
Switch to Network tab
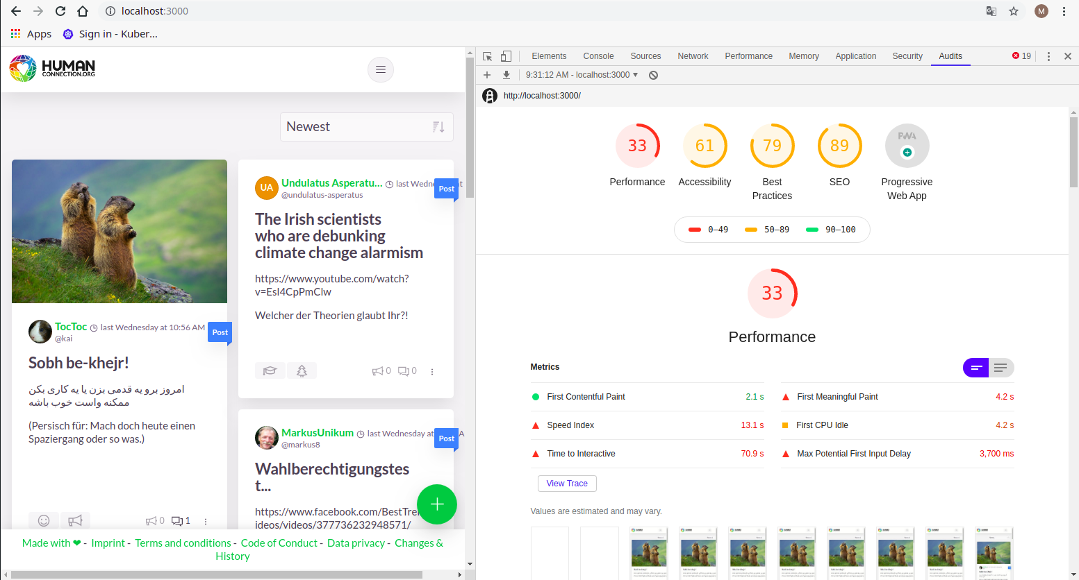693,56
